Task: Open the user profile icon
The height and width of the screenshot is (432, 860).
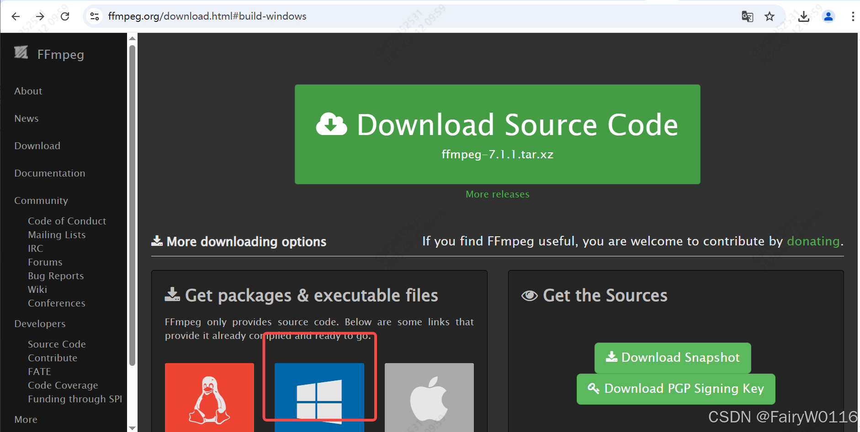Action: (x=828, y=16)
